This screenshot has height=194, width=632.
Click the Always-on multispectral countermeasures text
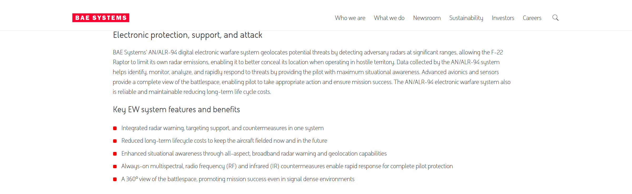[x=287, y=166]
